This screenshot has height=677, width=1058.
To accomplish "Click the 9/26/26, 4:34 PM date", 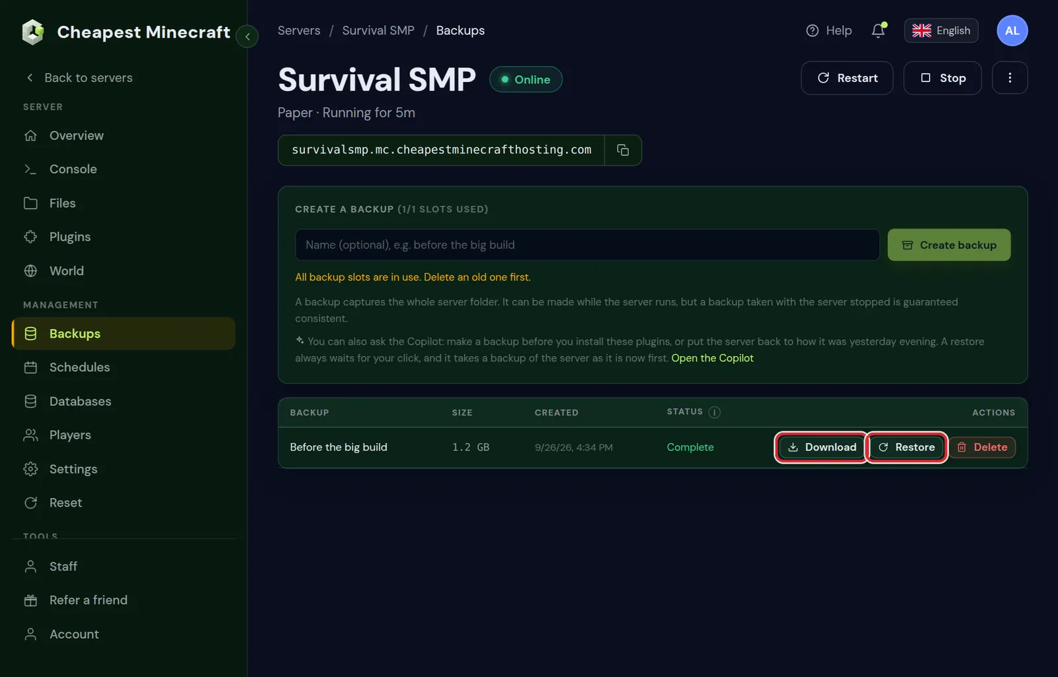I will coord(574,447).
